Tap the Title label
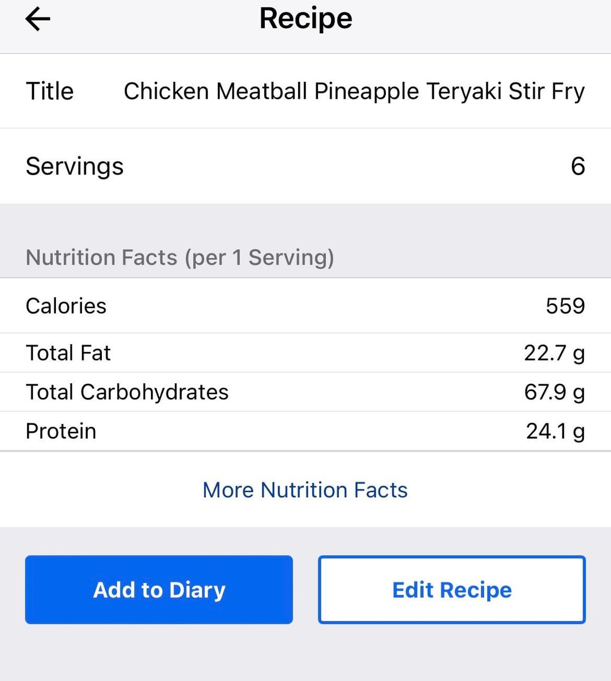Screen dimensions: 611x681 [50, 91]
